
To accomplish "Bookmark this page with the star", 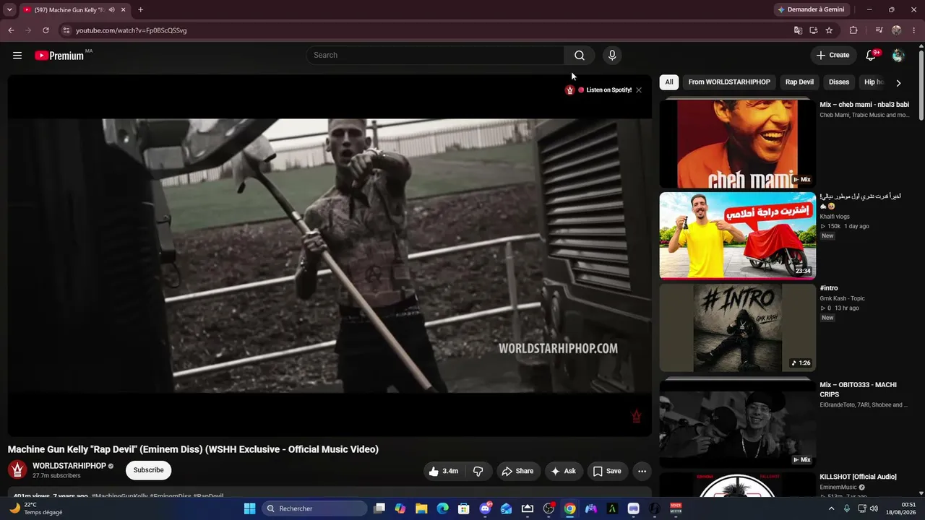I will pyautogui.click(x=829, y=30).
